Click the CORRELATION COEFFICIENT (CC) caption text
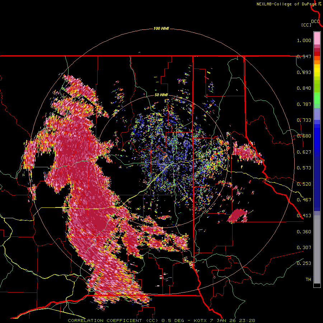Image resolution: width=323 pixels, height=323 pixels. tap(113, 320)
